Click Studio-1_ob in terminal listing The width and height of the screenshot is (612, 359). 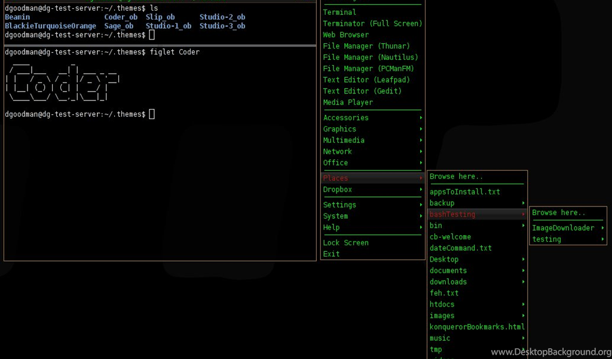click(168, 26)
